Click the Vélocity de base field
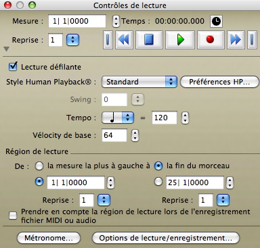The width and height of the screenshot is (260, 248). [x=114, y=135]
